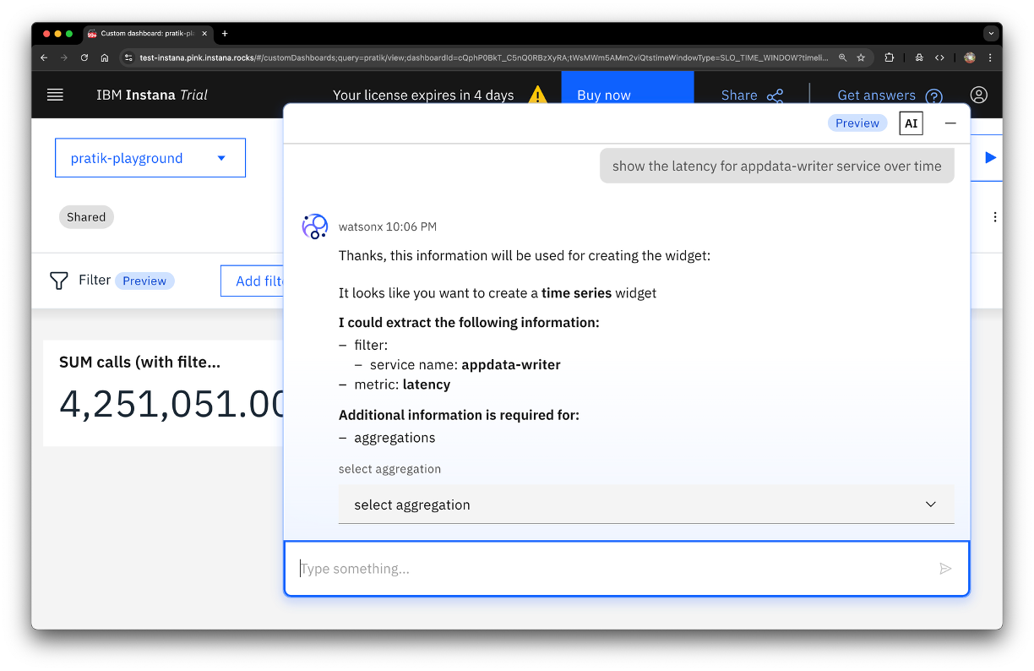
Task: Bookmark this page with the star icon
Action: click(x=861, y=57)
